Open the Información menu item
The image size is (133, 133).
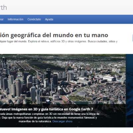(16, 19)
